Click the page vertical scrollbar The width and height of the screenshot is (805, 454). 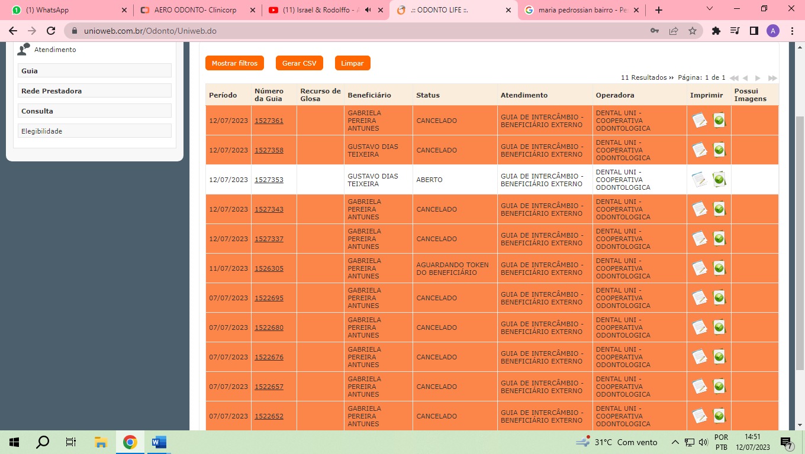pyautogui.click(x=799, y=236)
